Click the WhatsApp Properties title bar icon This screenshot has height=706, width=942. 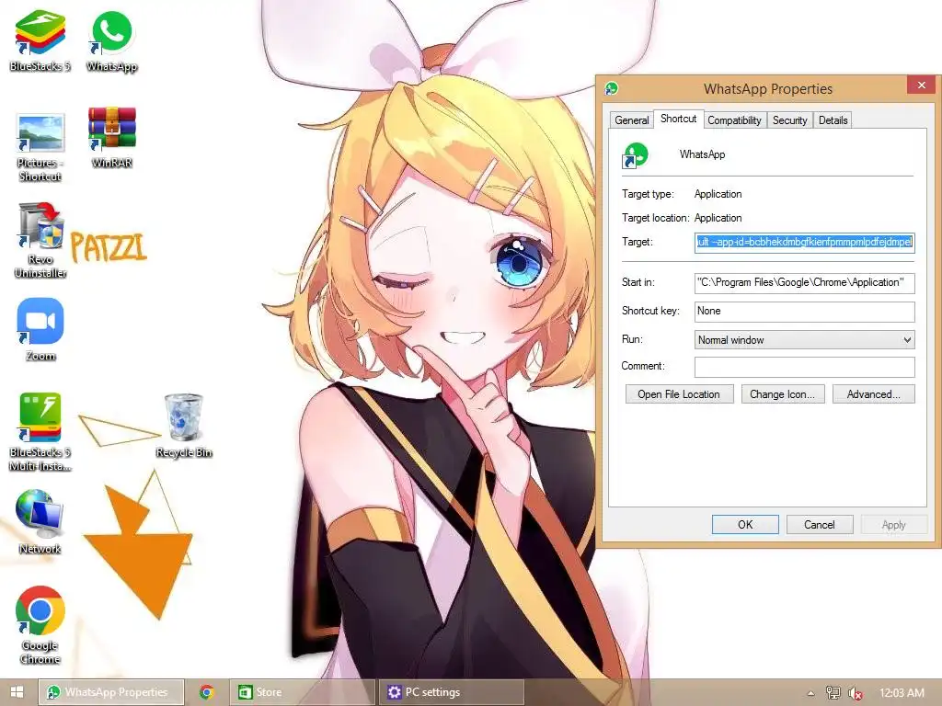click(612, 88)
